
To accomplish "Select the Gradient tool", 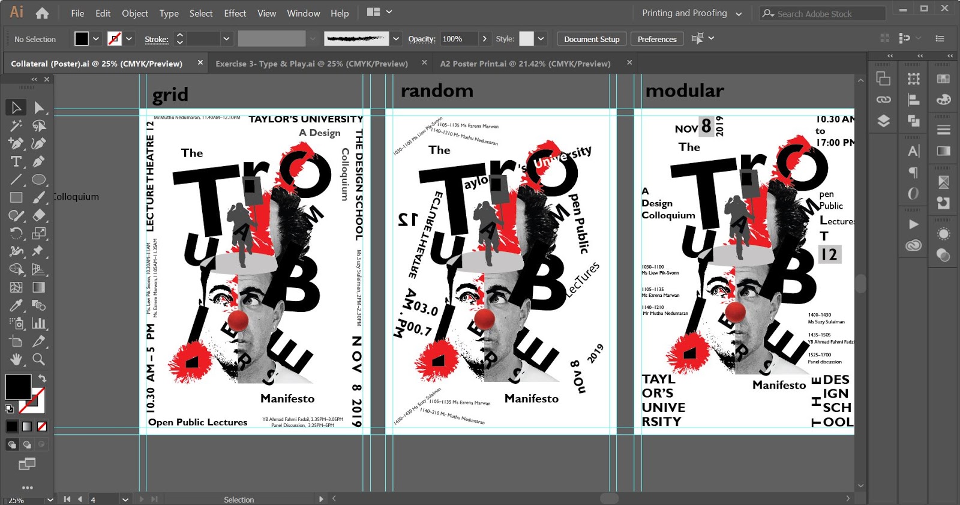I will pos(39,287).
